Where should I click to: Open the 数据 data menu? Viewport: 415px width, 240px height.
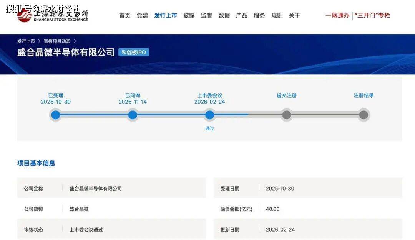224,16
